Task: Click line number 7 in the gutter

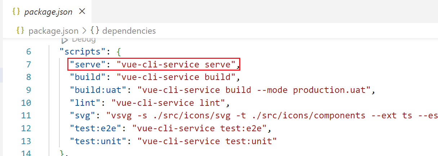Action: pos(28,65)
